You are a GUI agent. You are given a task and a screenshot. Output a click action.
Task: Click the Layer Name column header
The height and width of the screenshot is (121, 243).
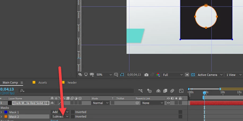point(15,98)
